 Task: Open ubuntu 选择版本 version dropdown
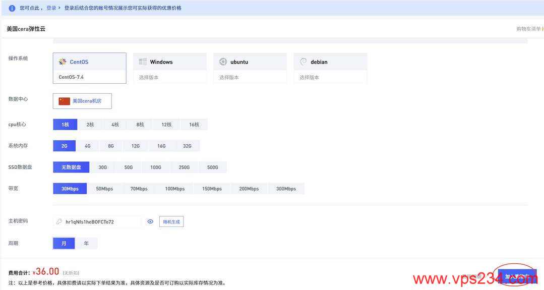click(250, 77)
